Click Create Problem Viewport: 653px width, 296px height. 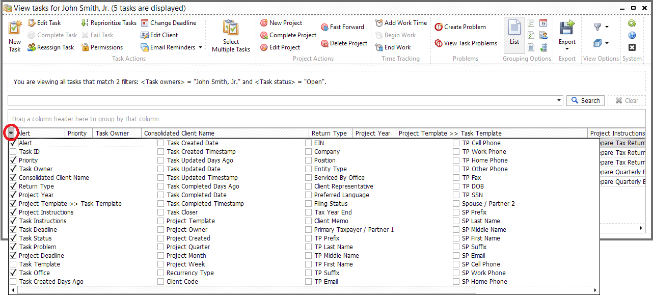460,27
